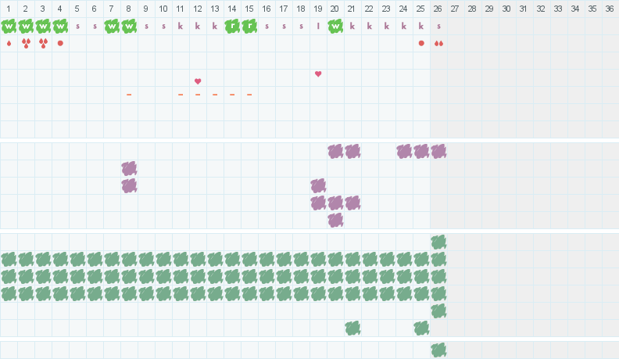Select the day 30 column header
The image size is (619, 359).
(x=507, y=9)
